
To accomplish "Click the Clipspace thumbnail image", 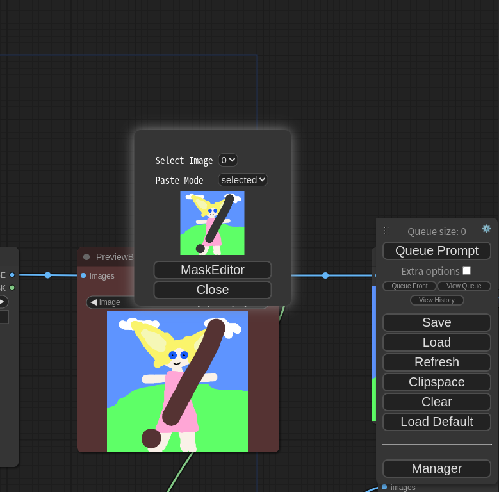I will [x=212, y=223].
